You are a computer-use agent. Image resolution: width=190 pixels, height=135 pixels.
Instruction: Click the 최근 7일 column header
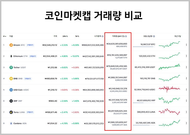point(178,36)
